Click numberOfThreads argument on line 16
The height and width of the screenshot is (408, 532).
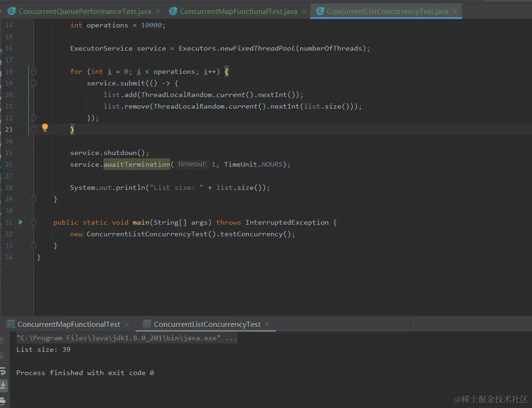[331, 48]
